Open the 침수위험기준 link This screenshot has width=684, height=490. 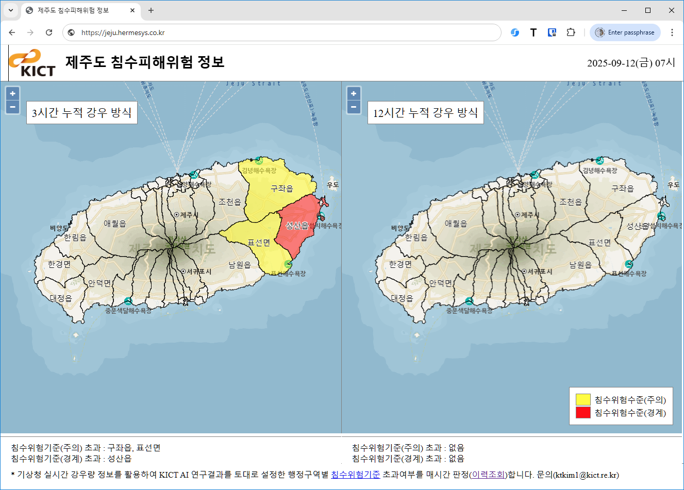[355, 475]
